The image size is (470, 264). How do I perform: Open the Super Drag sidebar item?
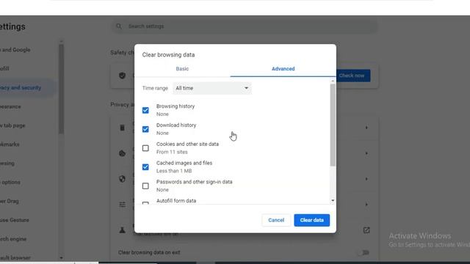point(10,201)
